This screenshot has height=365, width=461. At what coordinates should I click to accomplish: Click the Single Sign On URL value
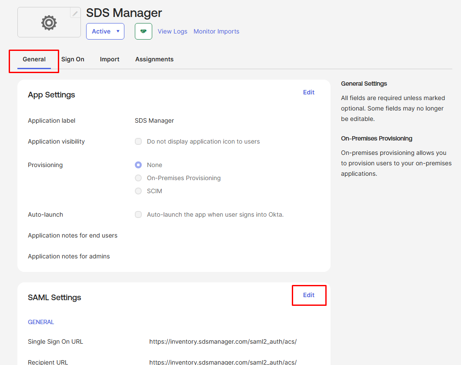point(223,342)
